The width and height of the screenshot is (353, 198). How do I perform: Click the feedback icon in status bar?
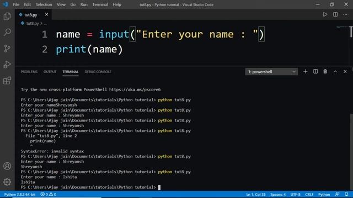tap(337, 194)
